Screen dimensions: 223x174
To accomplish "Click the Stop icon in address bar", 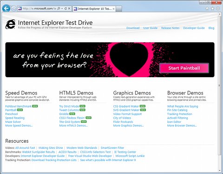I will pos(69,8).
